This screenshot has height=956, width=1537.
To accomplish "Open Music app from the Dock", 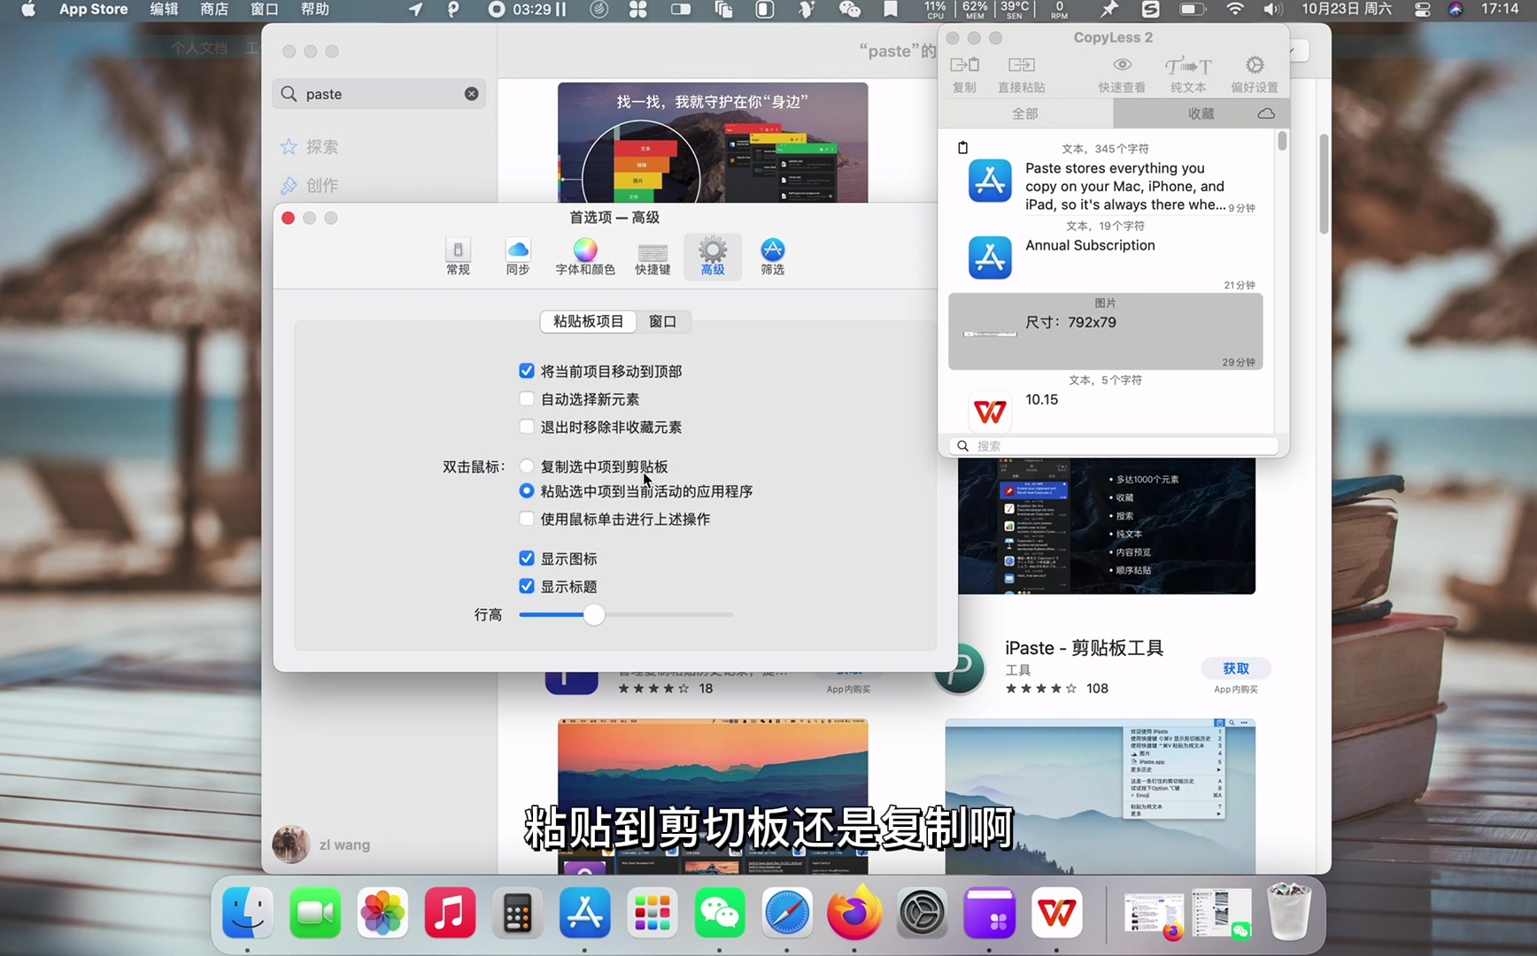I will (450, 913).
